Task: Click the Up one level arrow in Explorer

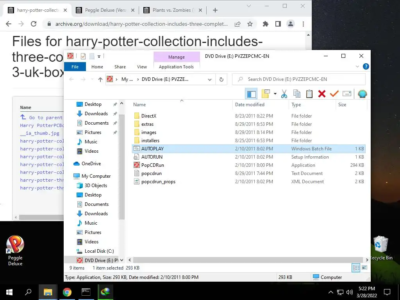Action: (100, 79)
